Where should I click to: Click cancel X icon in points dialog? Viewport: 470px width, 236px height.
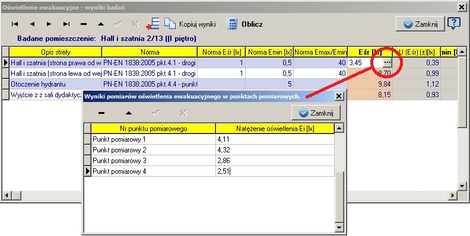183,113
